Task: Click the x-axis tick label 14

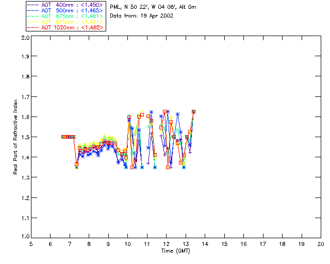Action: [x=205, y=244]
